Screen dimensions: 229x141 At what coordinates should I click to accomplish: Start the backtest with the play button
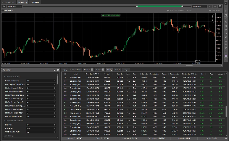click(x=210, y=6)
